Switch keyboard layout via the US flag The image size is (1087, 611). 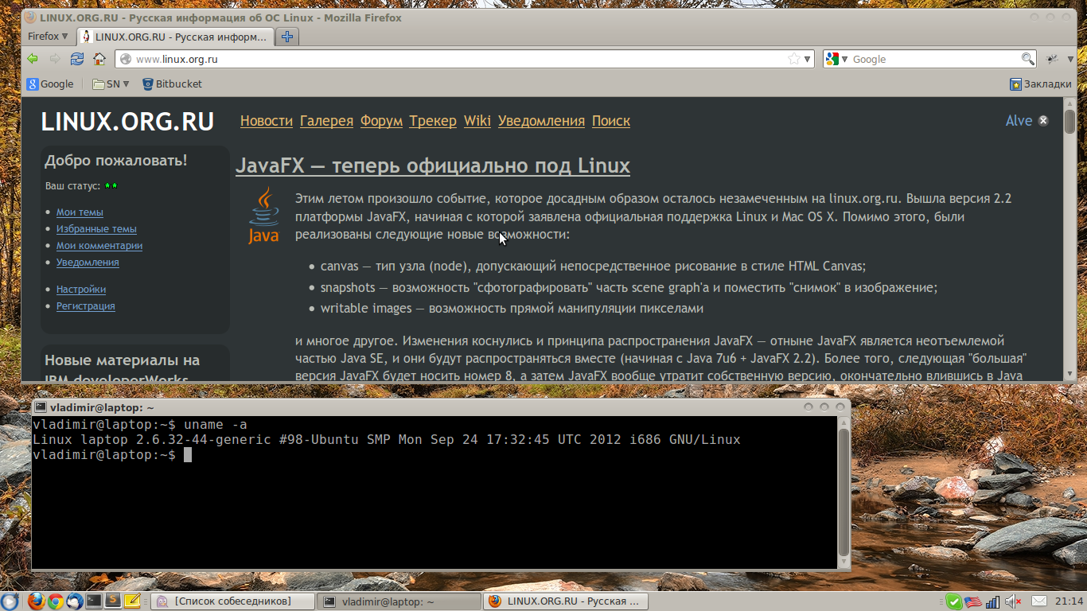973,601
